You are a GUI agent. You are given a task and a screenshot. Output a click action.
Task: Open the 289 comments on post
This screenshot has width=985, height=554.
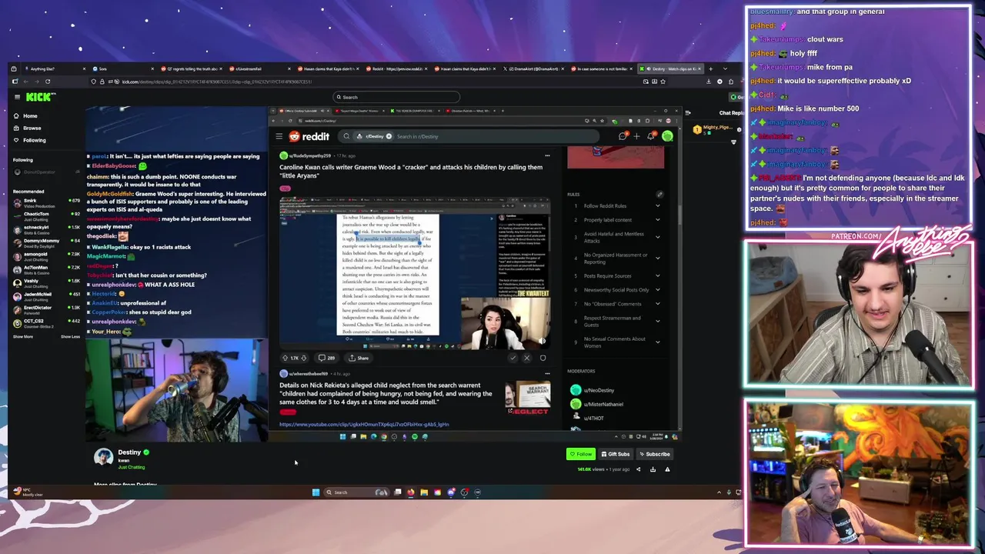(x=326, y=358)
